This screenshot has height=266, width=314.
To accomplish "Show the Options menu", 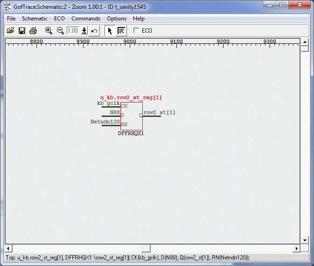I will 117,19.
